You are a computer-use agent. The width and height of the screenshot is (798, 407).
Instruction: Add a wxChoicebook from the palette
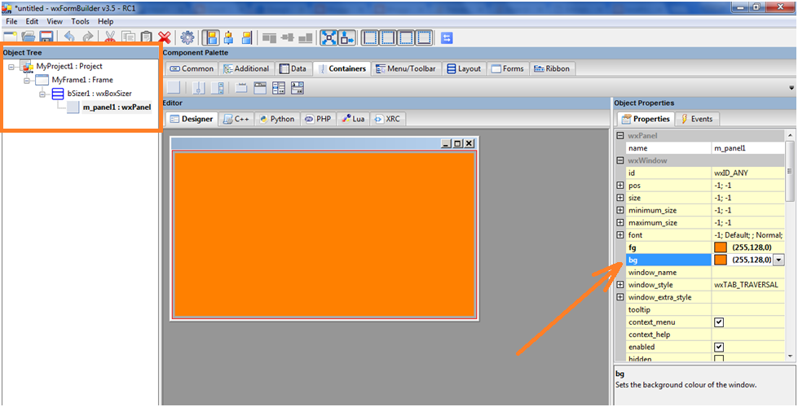click(298, 87)
